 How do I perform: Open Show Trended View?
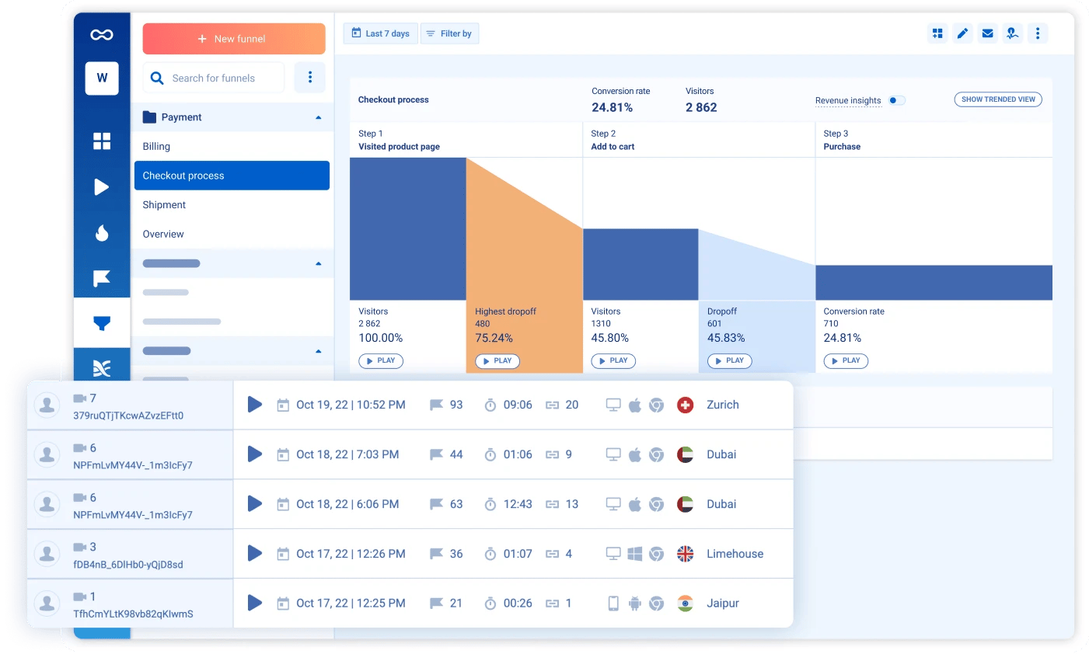pos(998,99)
